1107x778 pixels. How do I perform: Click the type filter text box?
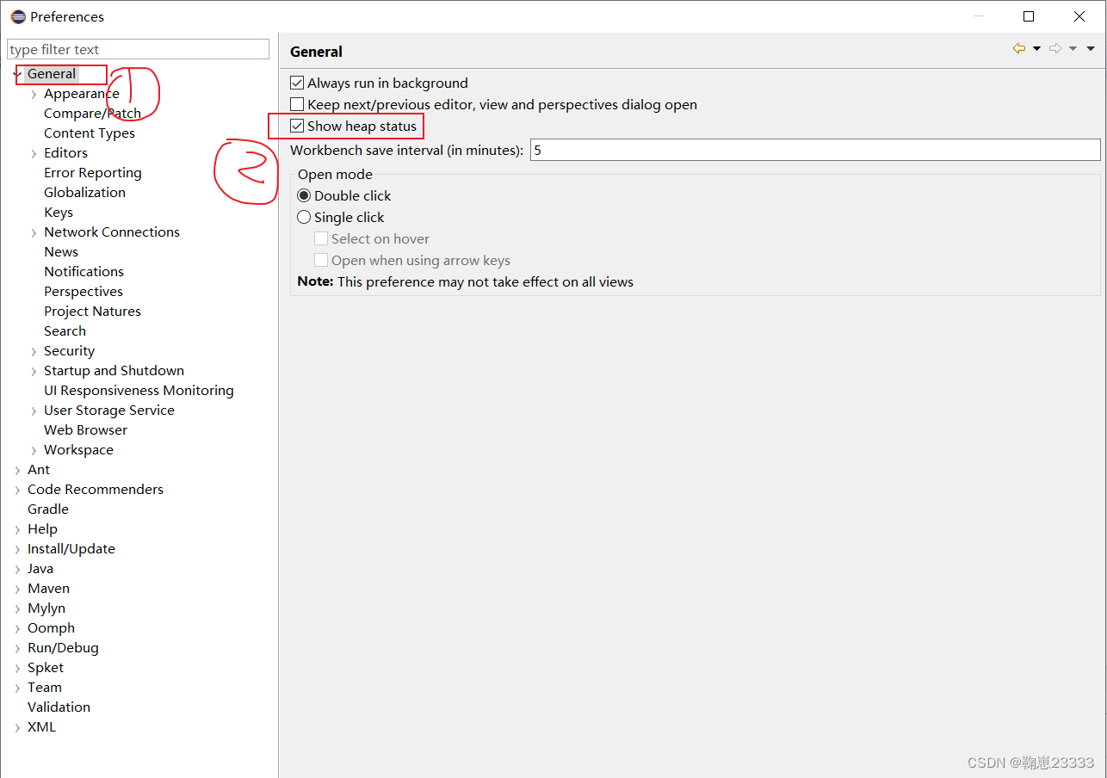138,49
